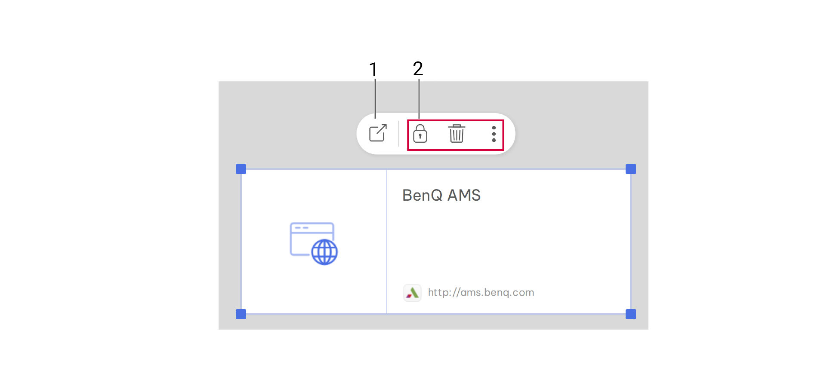This screenshot has height=373, width=827.
Task: Click the webpage globe thumbnail icon
Action: (314, 243)
